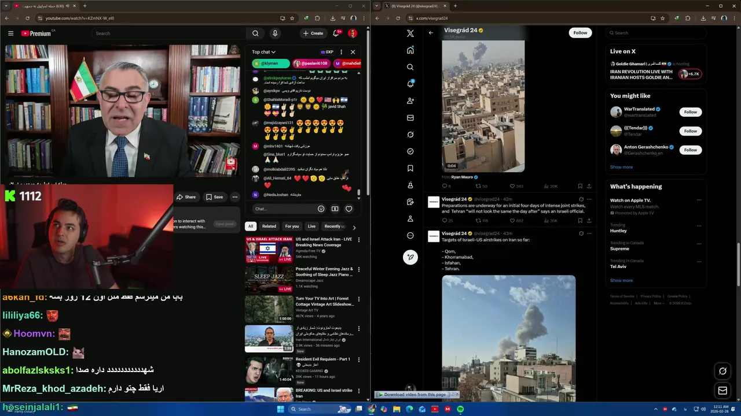Open more menu on four days strikes post
Image resolution: width=741 pixels, height=416 pixels.
tap(589, 199)
